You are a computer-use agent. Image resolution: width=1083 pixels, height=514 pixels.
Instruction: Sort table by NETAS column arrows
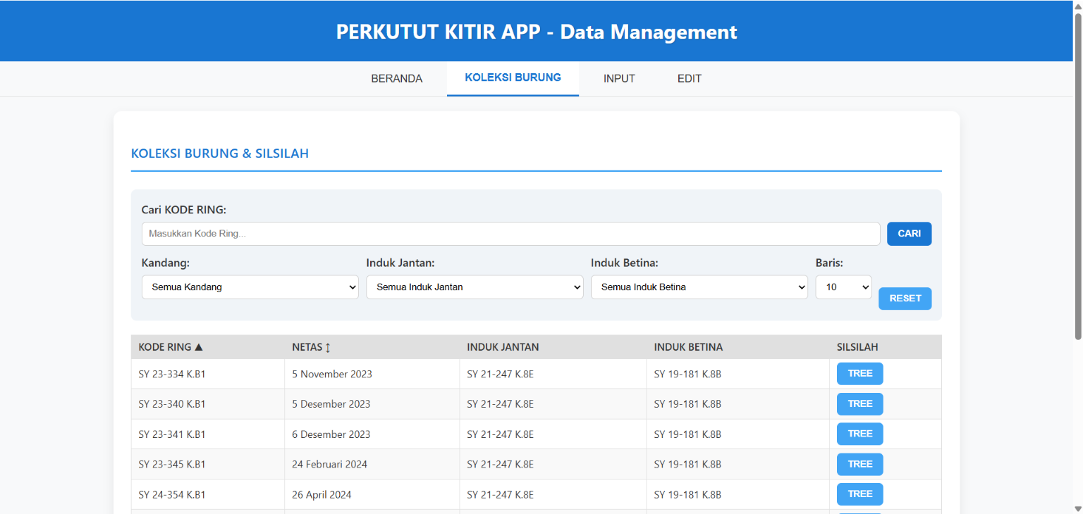click(328, 347)
